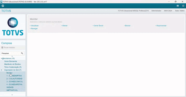Image resolution: width=186 pixels, height=97 pixels.
Task: Click the Gerar Docto link
Action: click(x=98, y=26)
